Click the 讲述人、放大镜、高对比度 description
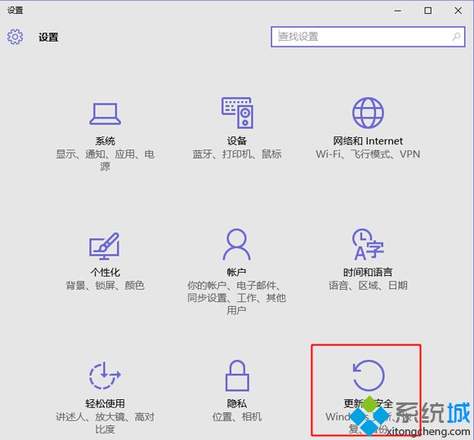The width and height of the screenshot is (474, 440). coord(105,423)
